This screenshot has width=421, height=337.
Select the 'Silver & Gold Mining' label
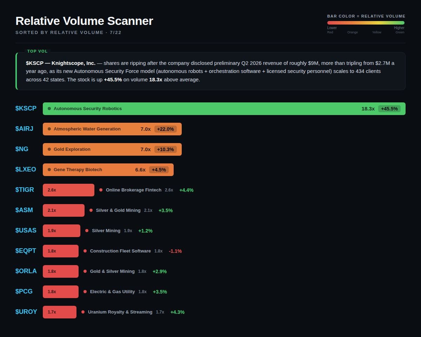click(x=118, y=210)
